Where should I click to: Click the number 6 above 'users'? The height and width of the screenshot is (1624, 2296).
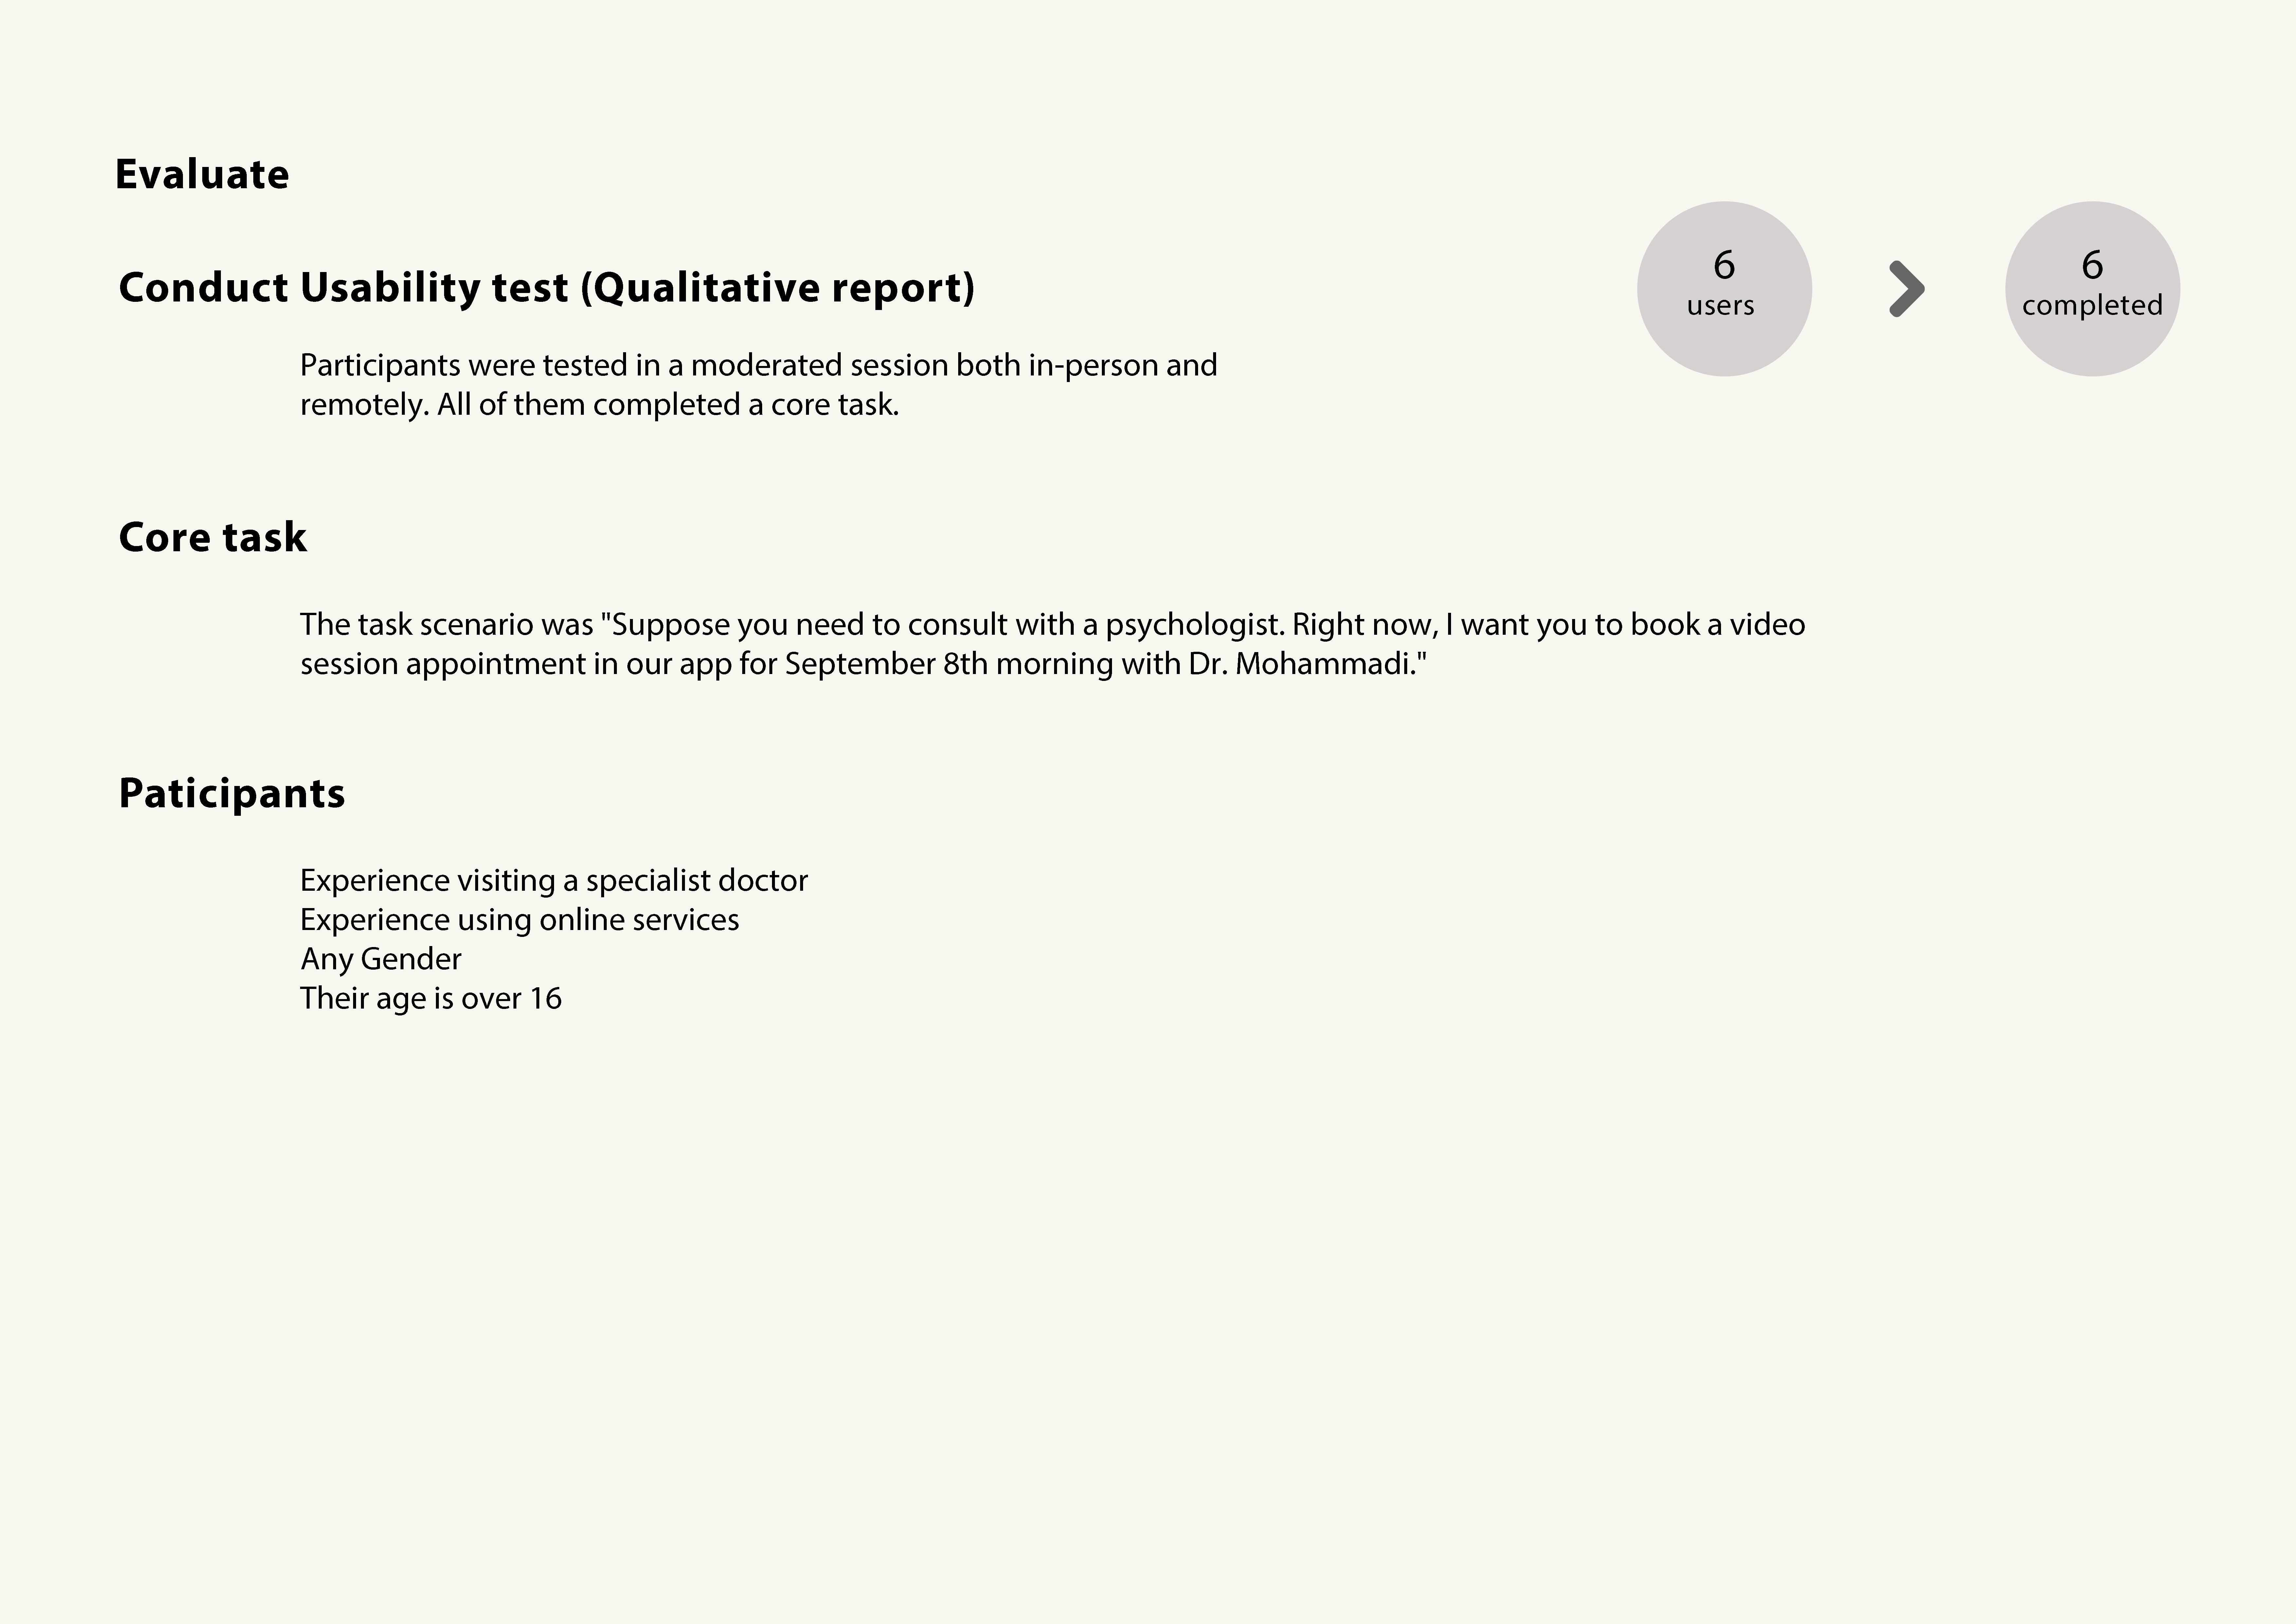point(1724,265)
